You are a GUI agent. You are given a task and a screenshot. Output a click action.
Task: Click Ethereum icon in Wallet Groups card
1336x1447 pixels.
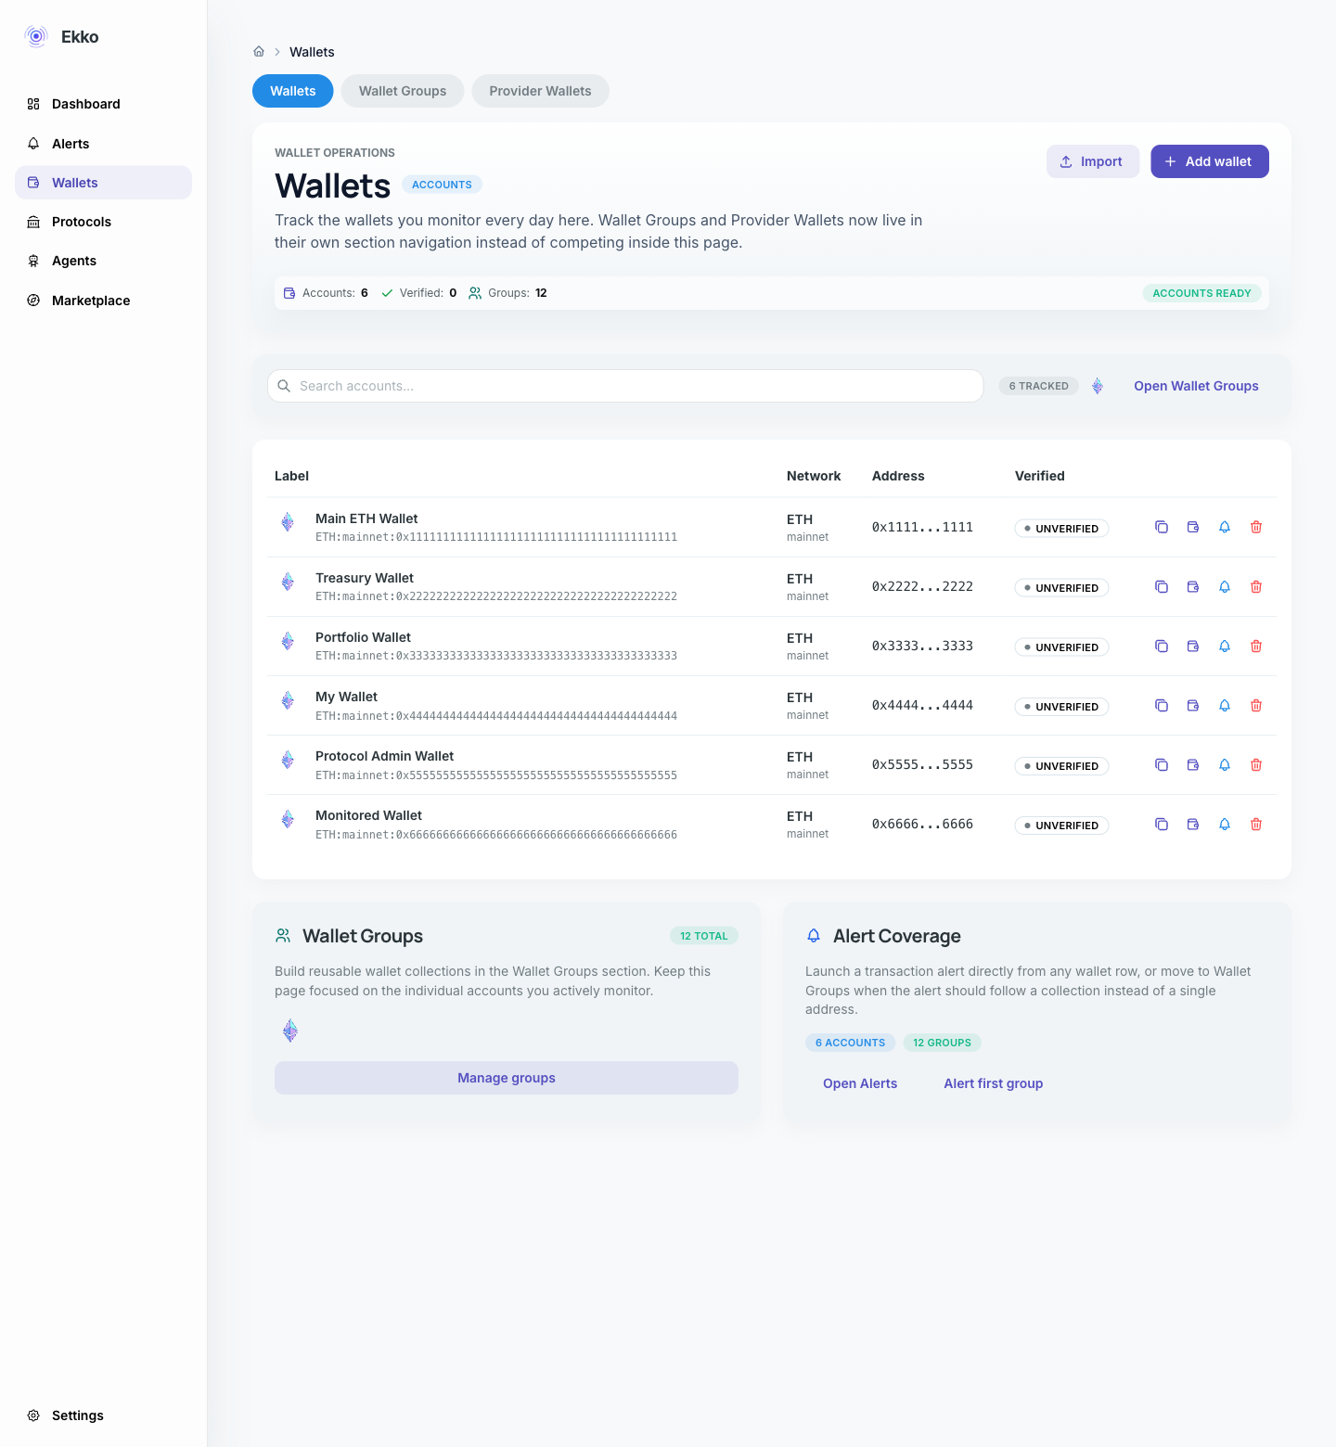pos(290,1031)
